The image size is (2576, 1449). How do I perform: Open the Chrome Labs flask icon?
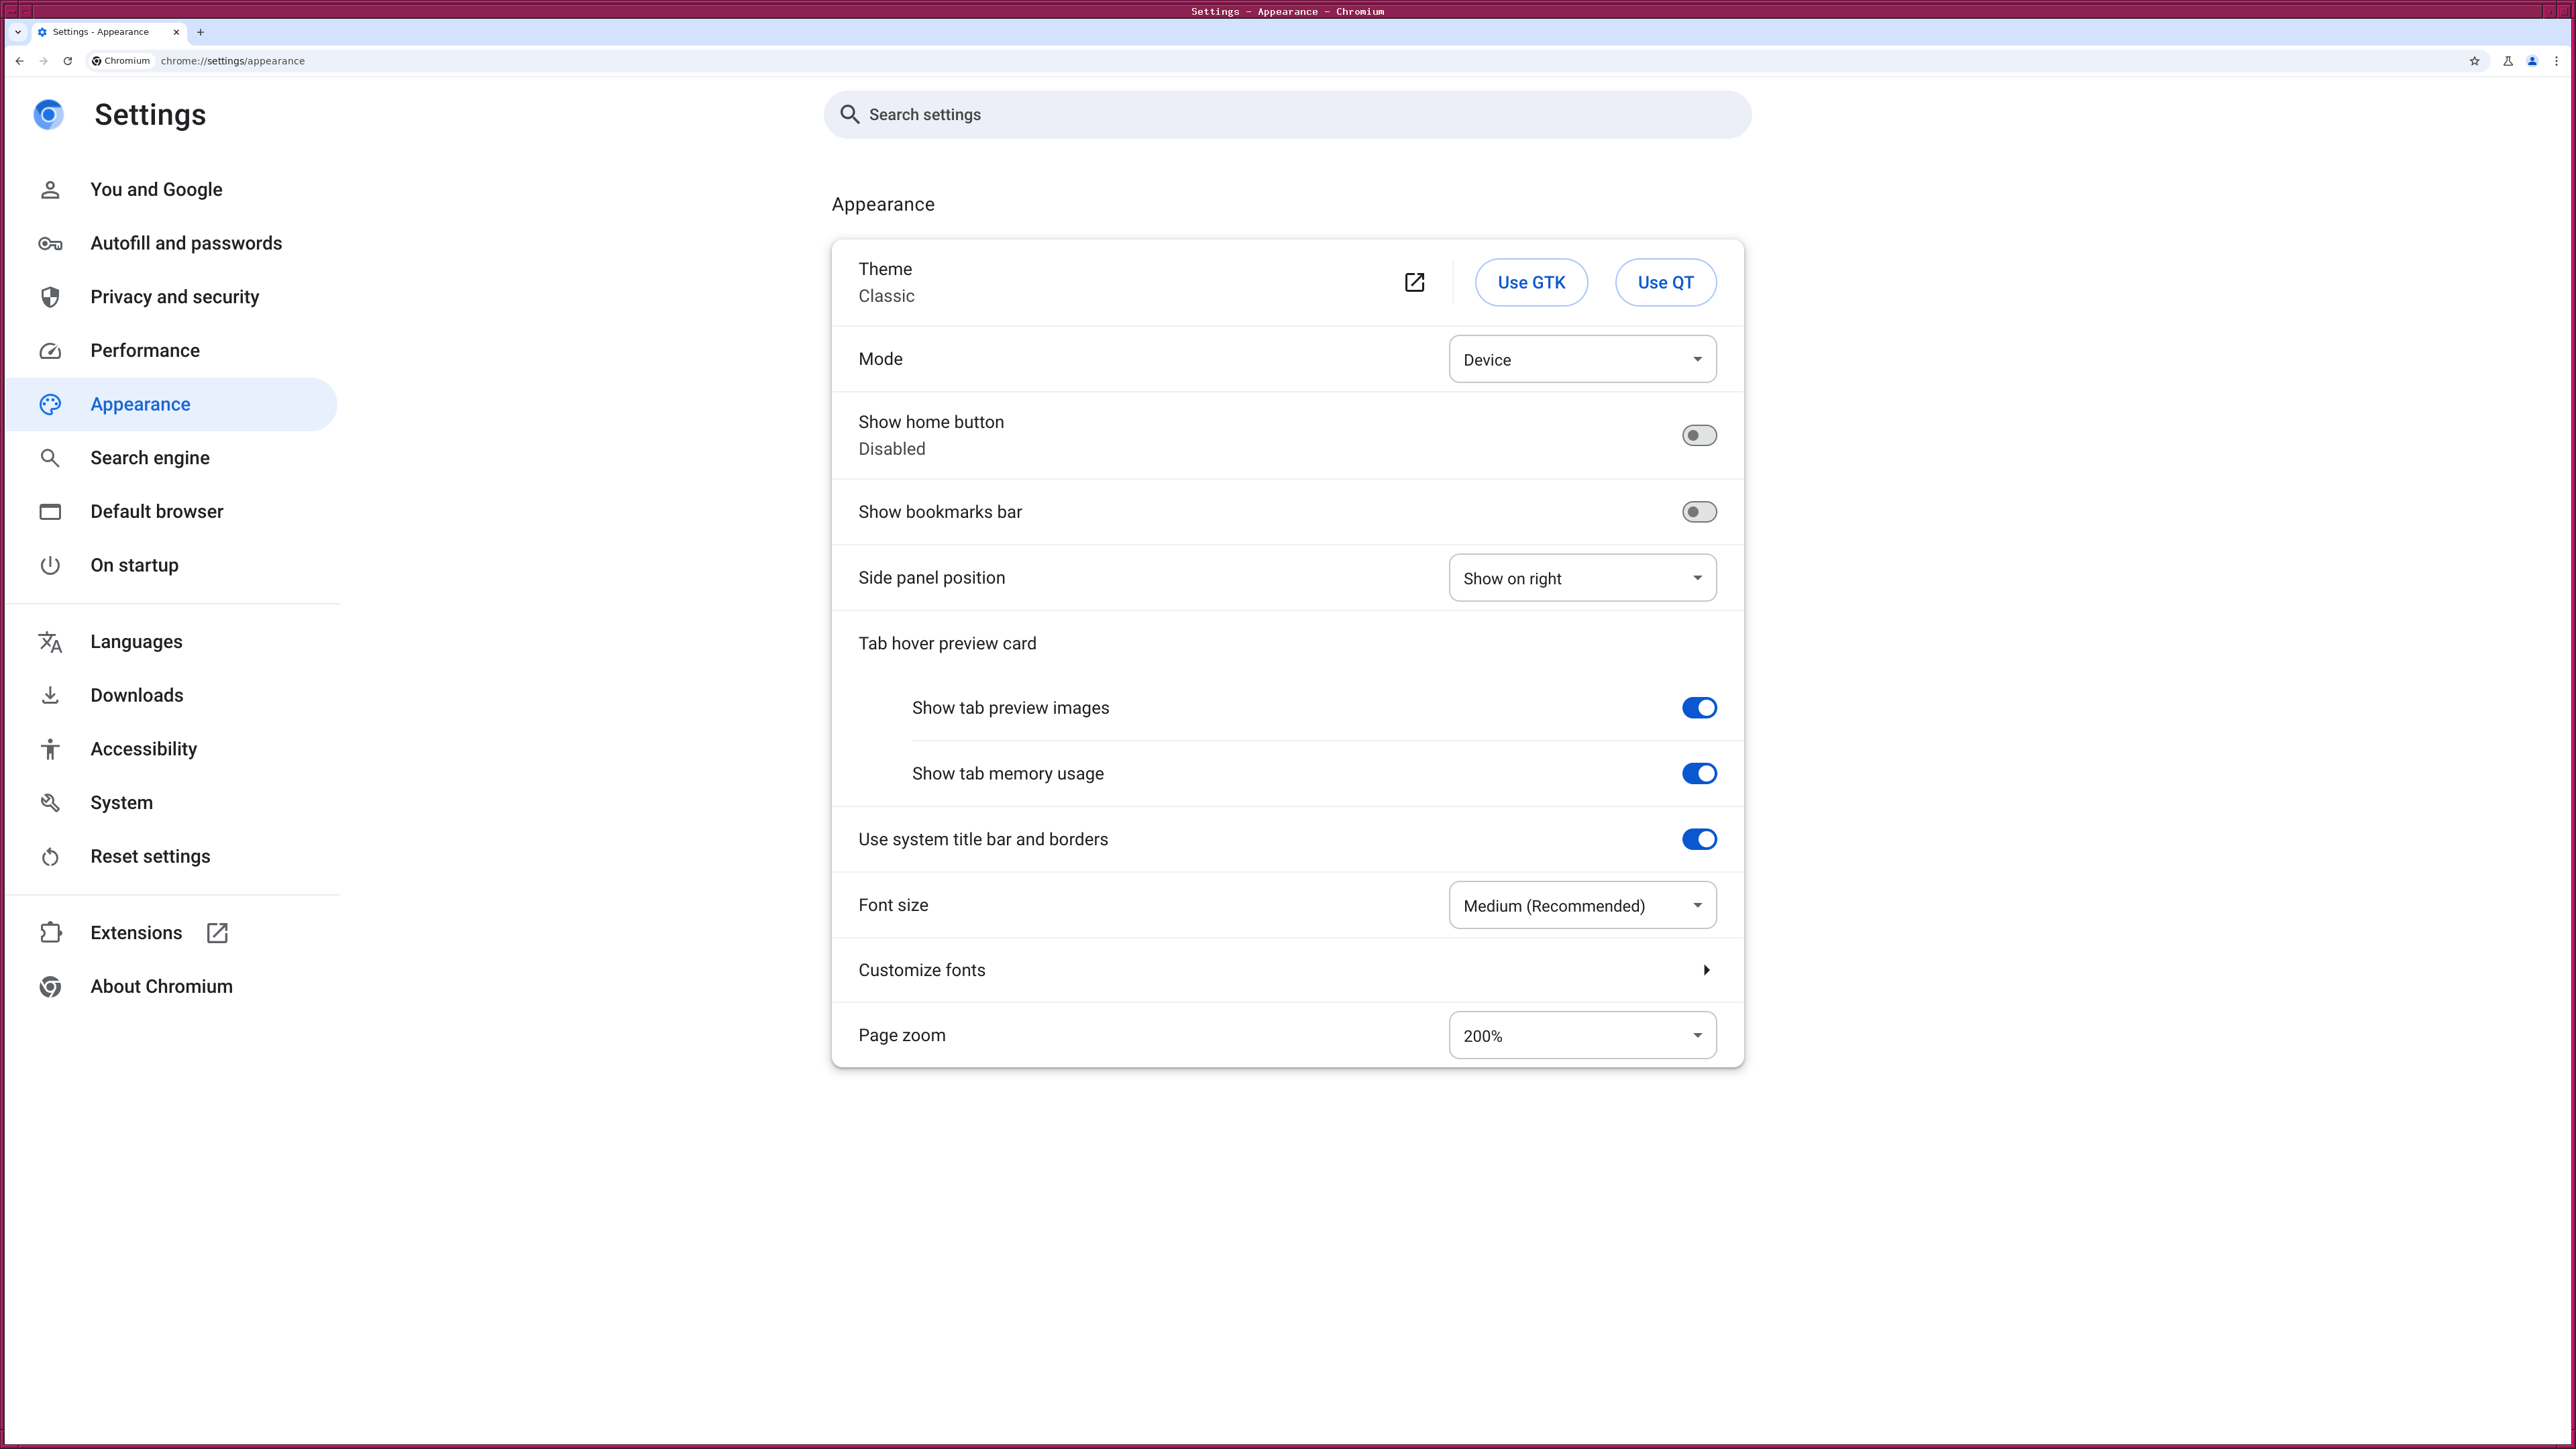tap(2508, 61)
